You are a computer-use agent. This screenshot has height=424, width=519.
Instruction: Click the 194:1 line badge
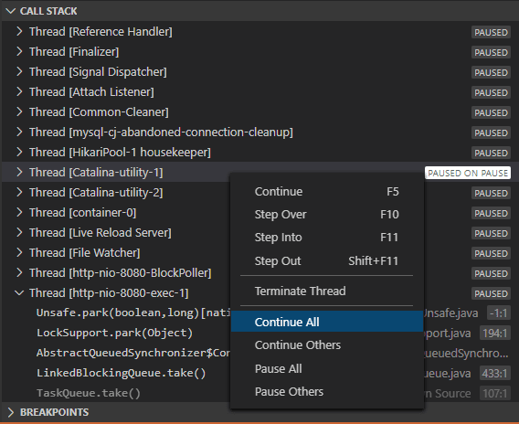495,334
